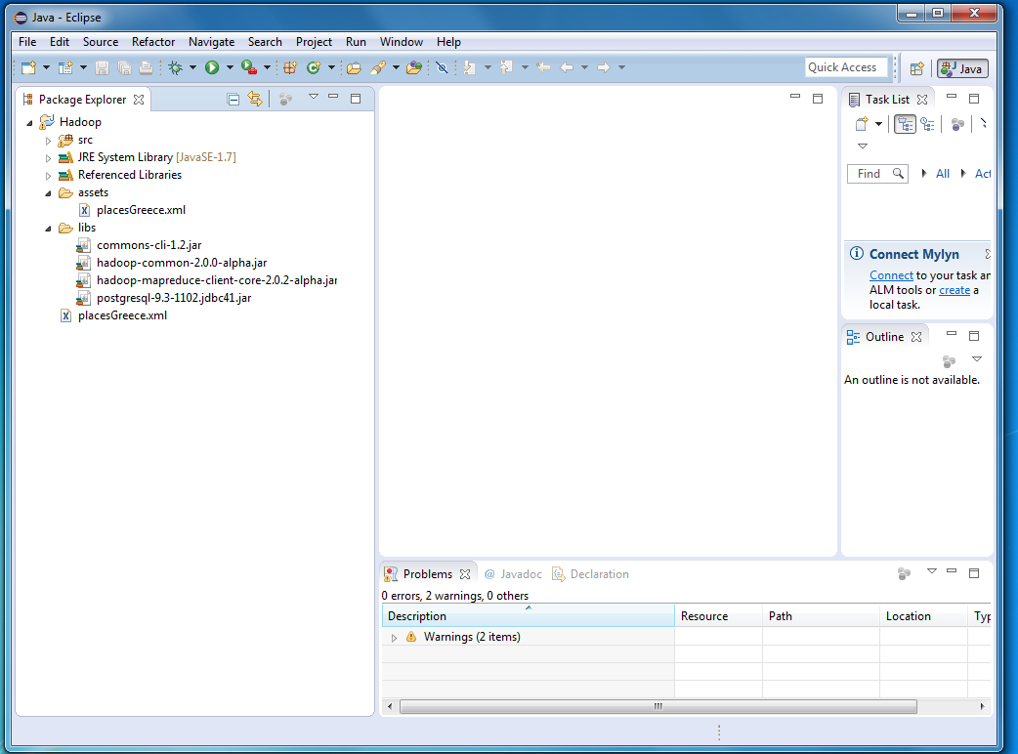Toggle Focus on Workweek in Task List
1018x754 pixels.
957,124
